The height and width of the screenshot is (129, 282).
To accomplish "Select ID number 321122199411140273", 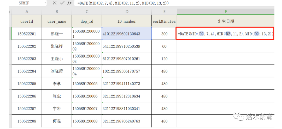I will pos(127,84).
